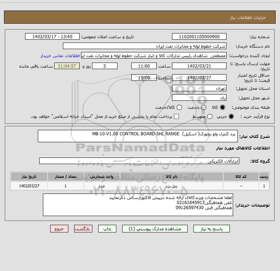Click the اطلاعات کالاهای مورد نیاز heading
The height and width of the screenshot is (271, 280).
pyautogui.click(x=243, y=148)
